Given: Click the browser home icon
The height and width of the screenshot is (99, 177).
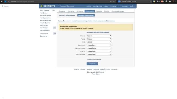Looking at the screenshot, I should 170,1.
